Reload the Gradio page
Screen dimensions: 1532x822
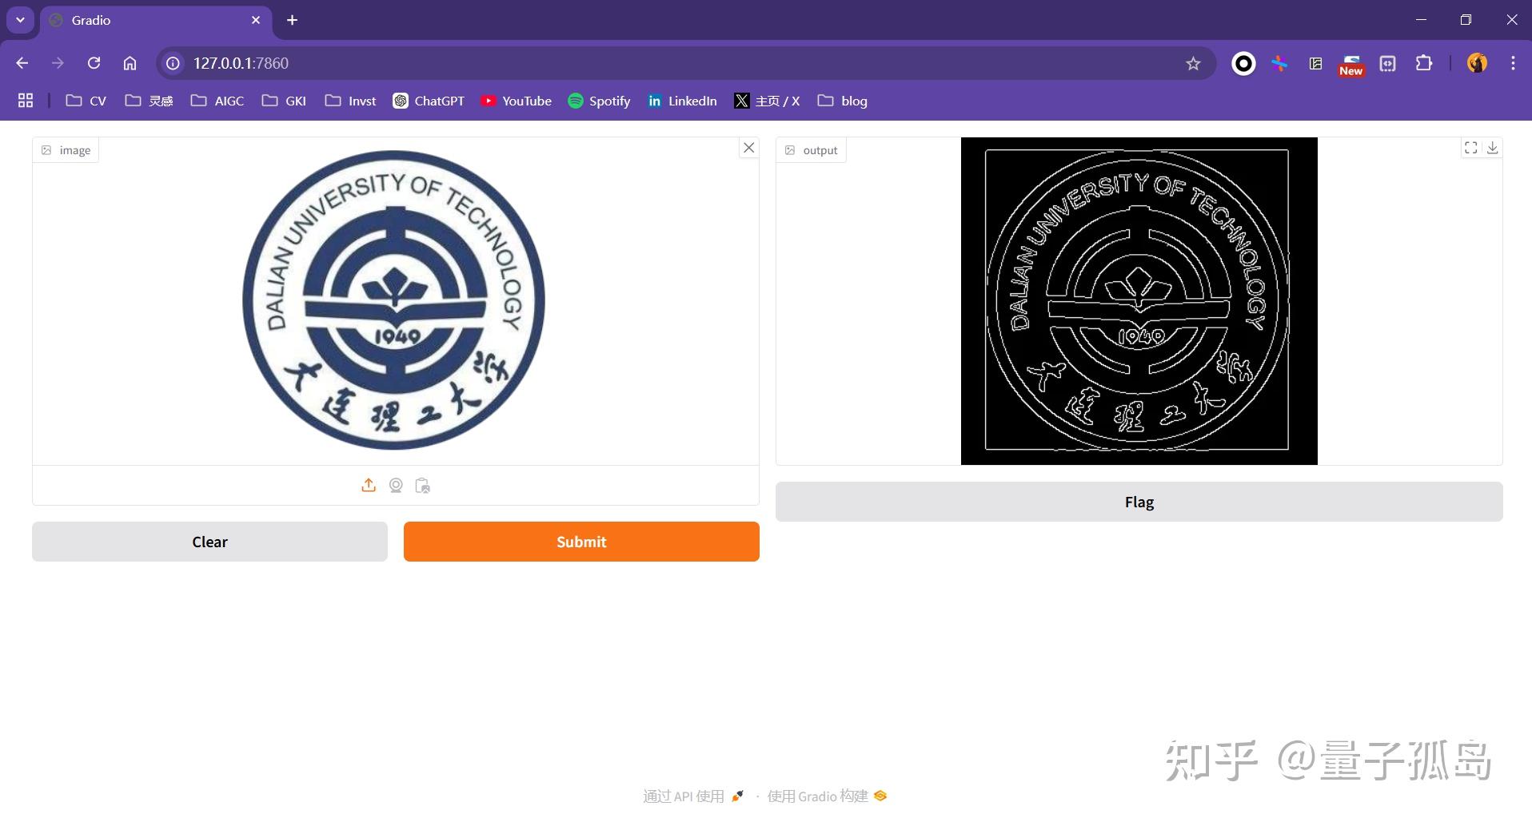point(94,63)
